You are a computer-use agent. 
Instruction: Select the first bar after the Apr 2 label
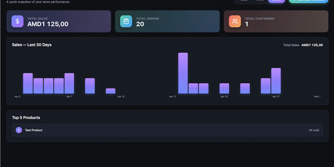(28, 83)
